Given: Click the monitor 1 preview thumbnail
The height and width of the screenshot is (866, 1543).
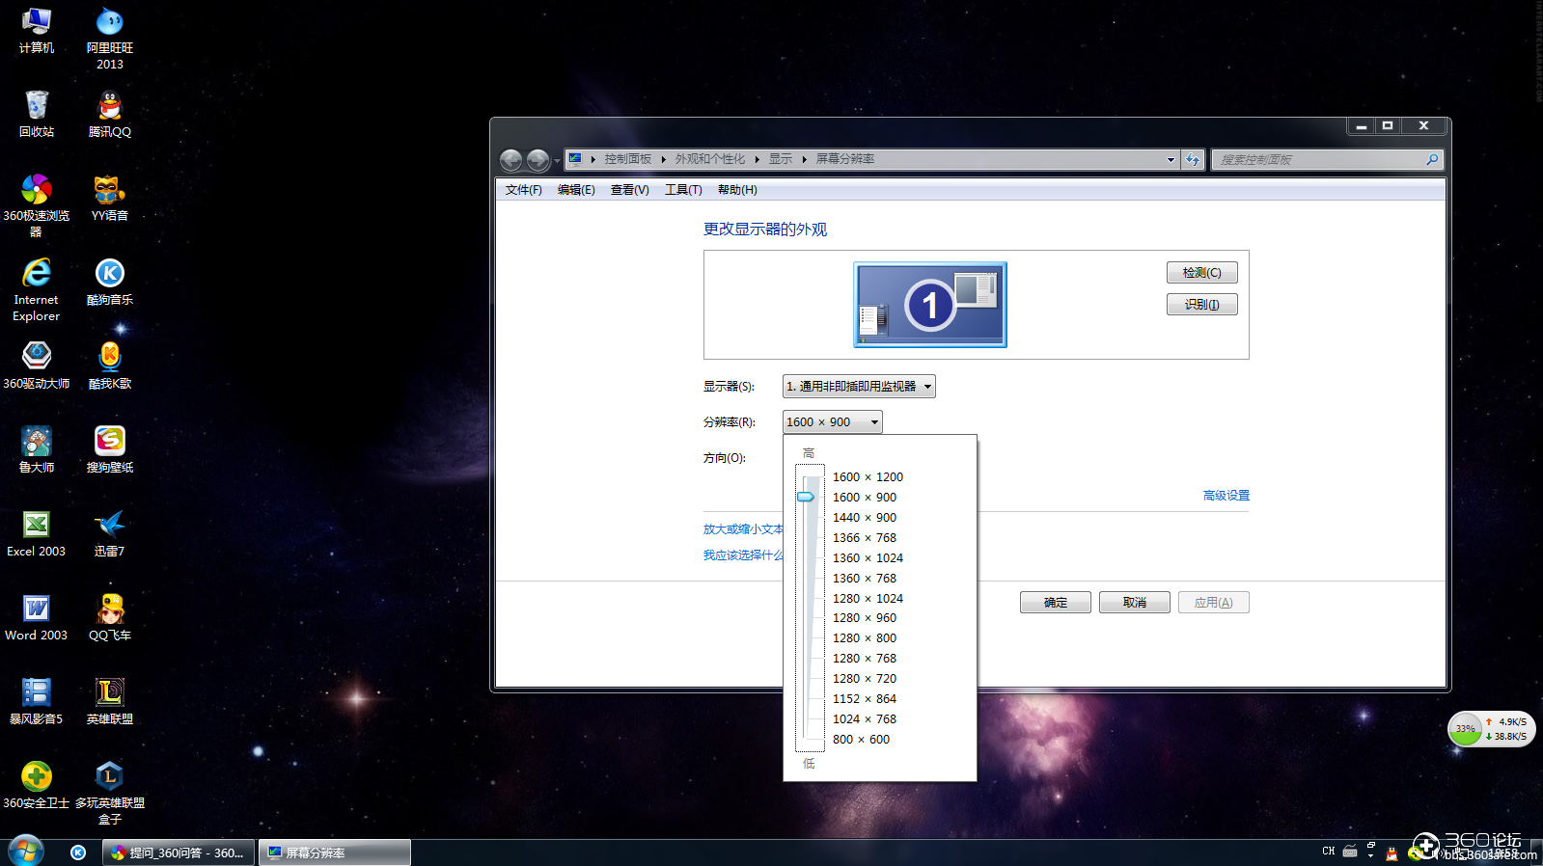Looking at the screenshot, I should coord(930,305).
